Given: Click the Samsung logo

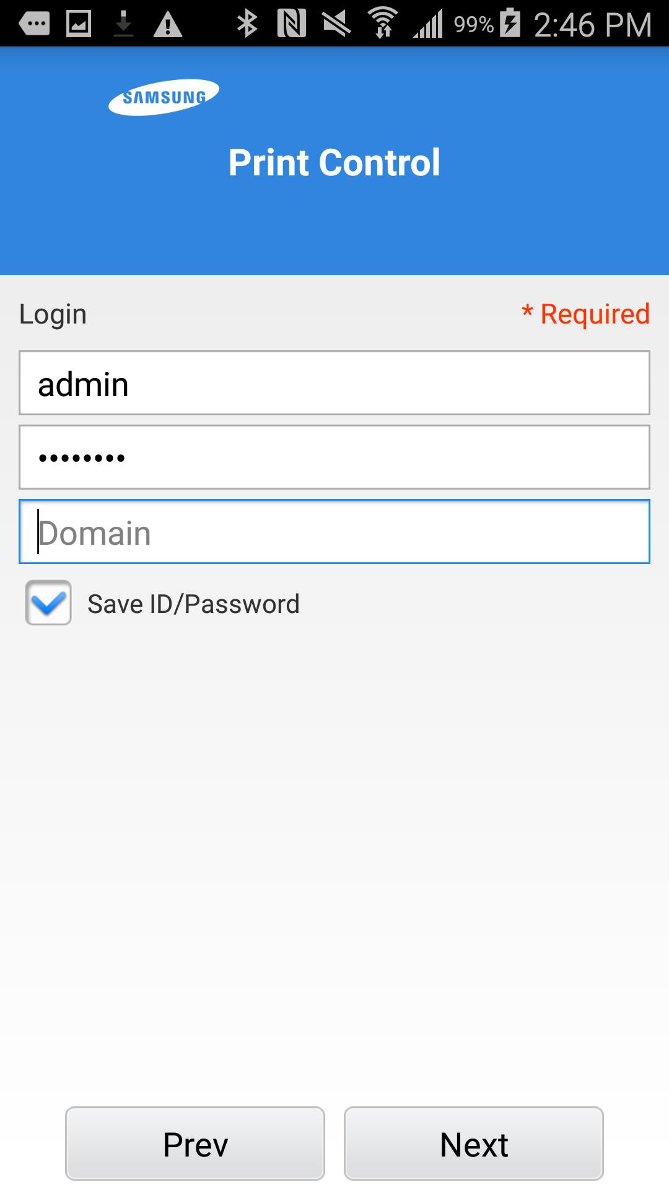Looking at the screenshot, I should click(164, 97).
